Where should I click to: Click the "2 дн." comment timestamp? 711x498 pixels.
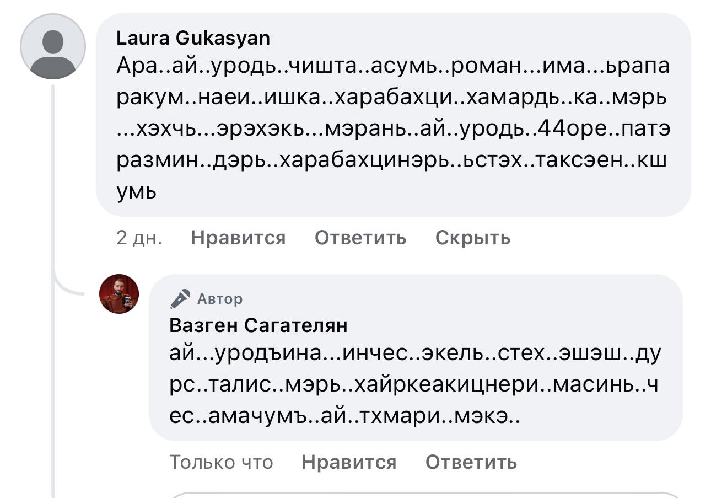(x=139, y=238)
